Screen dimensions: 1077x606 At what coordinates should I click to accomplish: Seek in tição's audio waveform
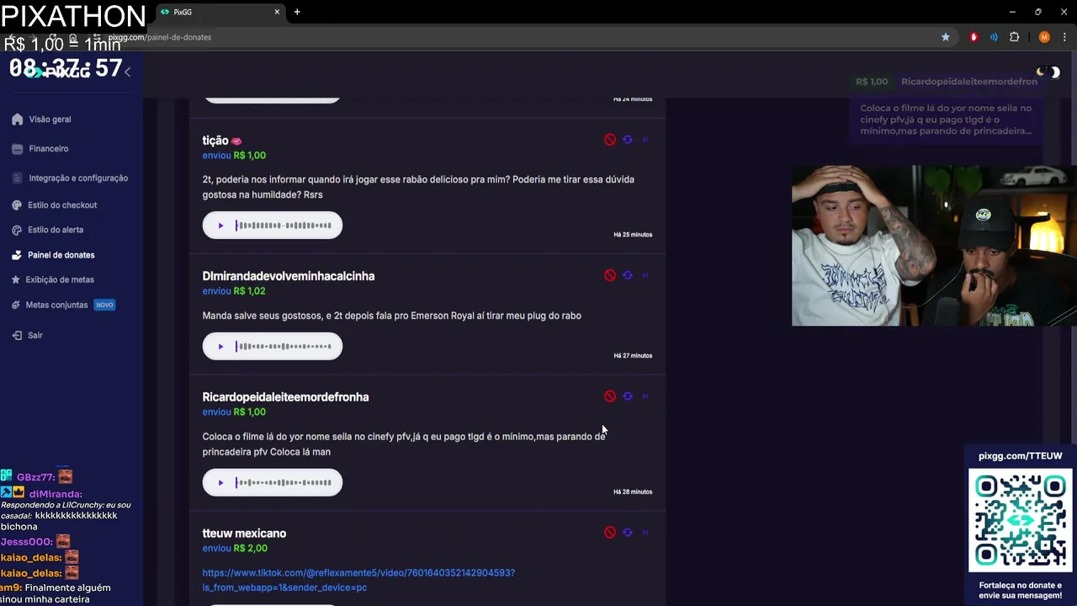point(284,226)
